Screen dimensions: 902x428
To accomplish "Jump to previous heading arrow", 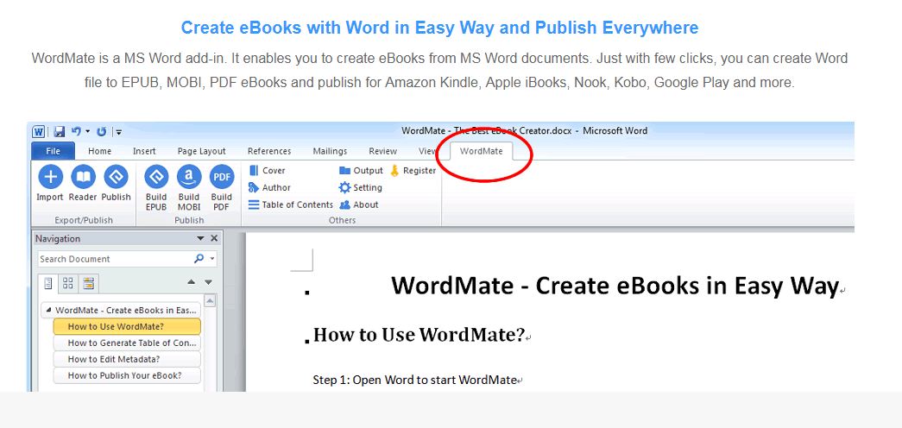I will pyautogui.click(x=192, y=282).
